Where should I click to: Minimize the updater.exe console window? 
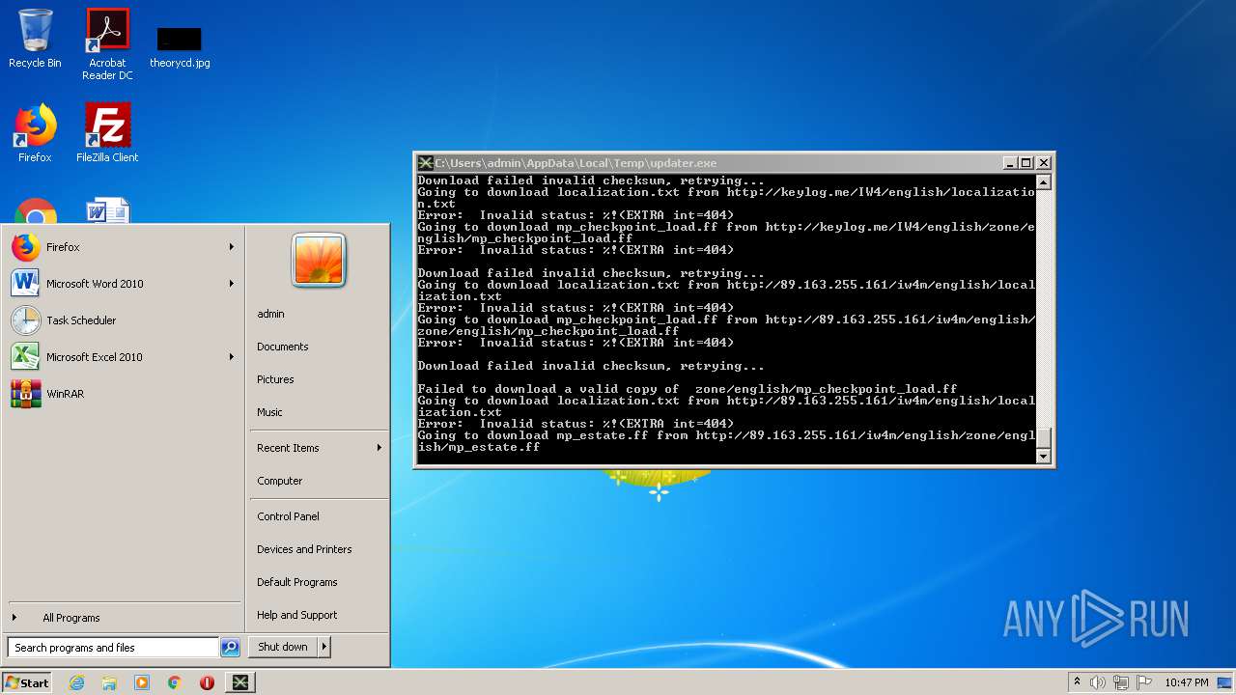(1010, 163)
